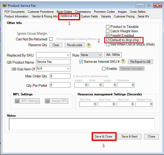The height and width of the screenshot is (155, 164).
Task: Open the Vendor & Pricing Info tab
Action: (x=45, y=16)
